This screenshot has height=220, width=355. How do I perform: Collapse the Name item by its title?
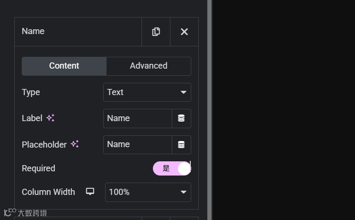(33, 31)
